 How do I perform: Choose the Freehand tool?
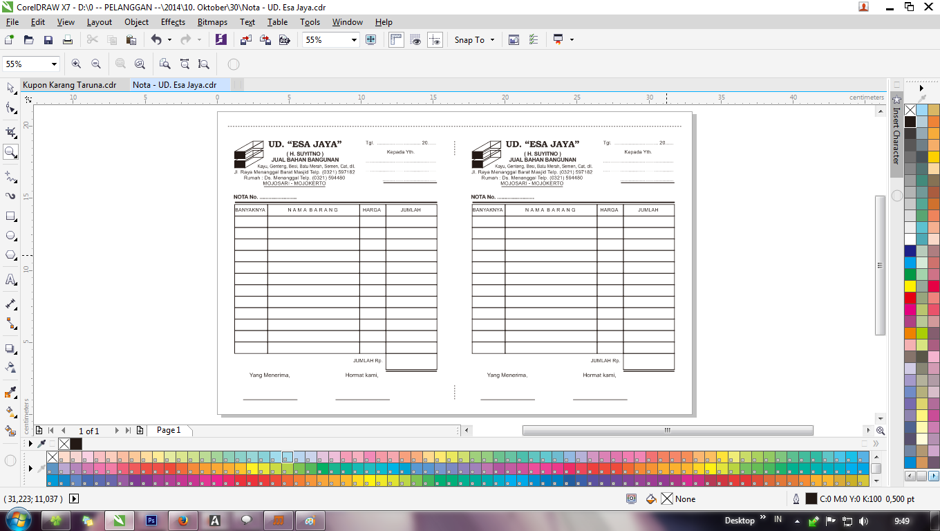[x=10, y=176]
